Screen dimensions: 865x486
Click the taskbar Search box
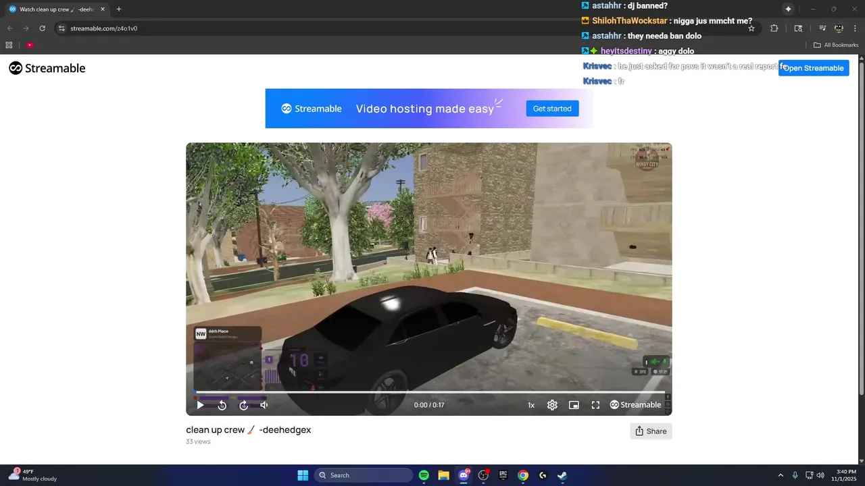coord(364,475)
